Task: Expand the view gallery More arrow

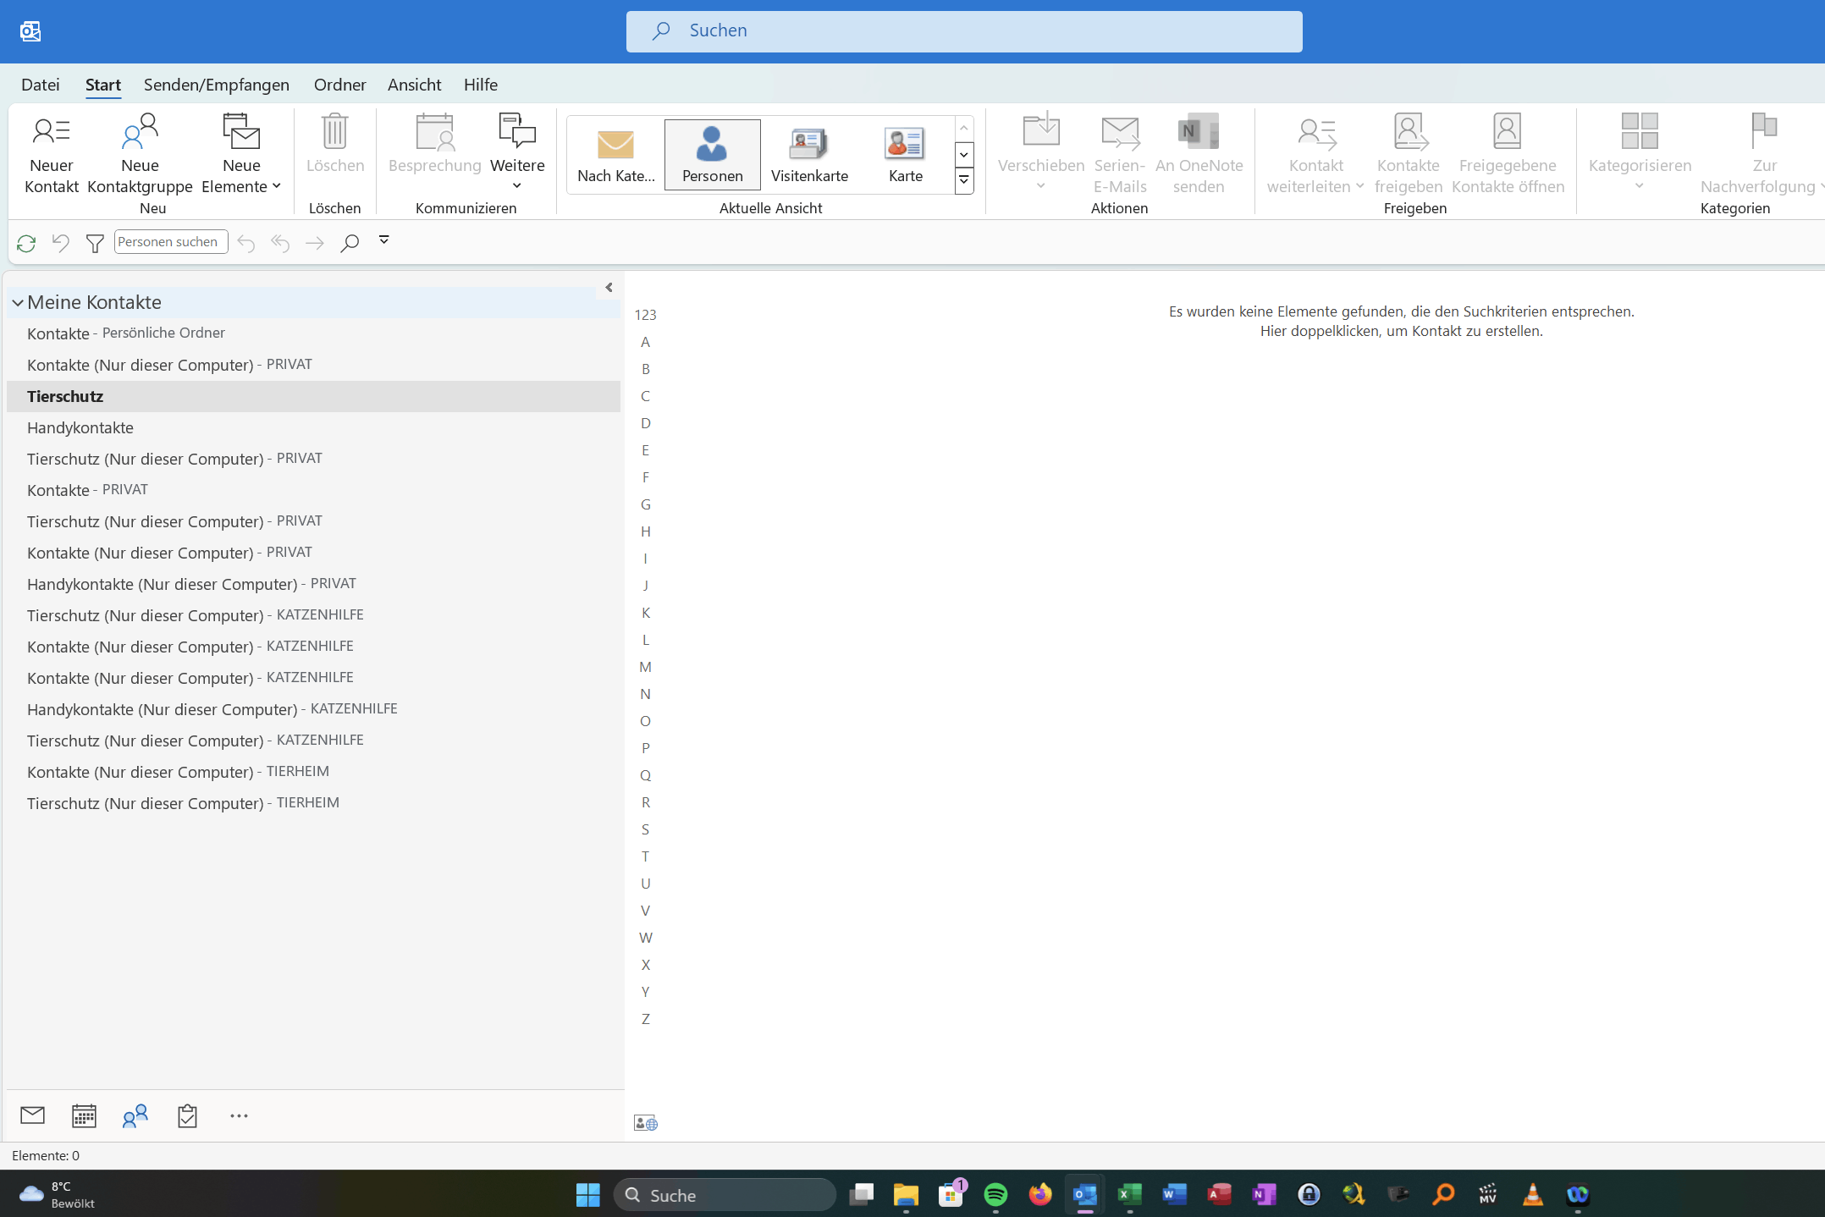Action: tap(963, 180)
